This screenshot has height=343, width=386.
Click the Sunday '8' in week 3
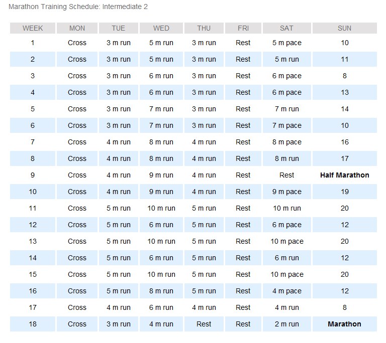pyautogui.click(x=345, y=76)
